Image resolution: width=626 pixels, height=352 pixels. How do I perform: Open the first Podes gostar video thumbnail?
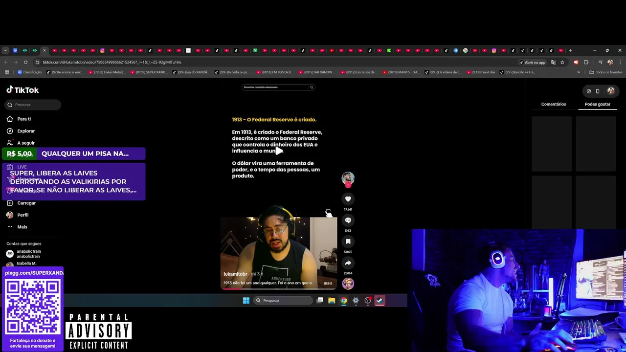[552, 144]
